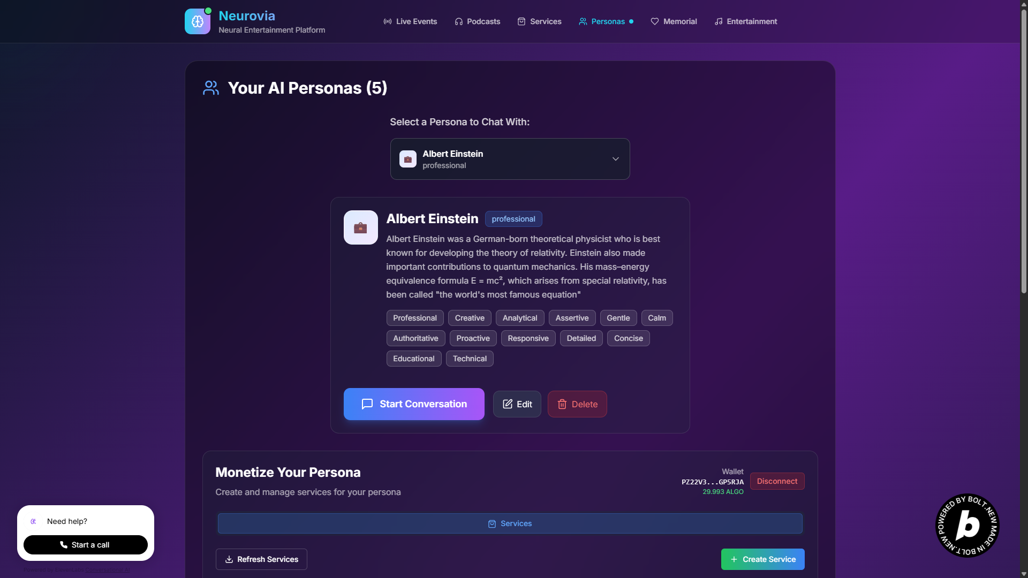Viewport: 1028px width, 578px height.
Task: Expand the Albert Einstein persona dropdown
Action: click(x=510, y=159)
